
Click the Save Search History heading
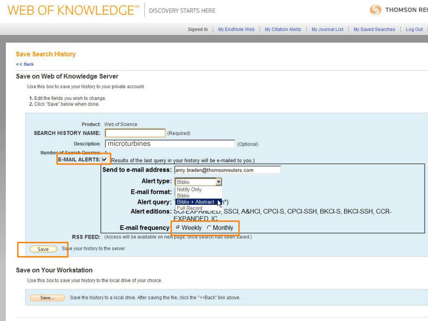pyautogui.click(x=46, y=54)
